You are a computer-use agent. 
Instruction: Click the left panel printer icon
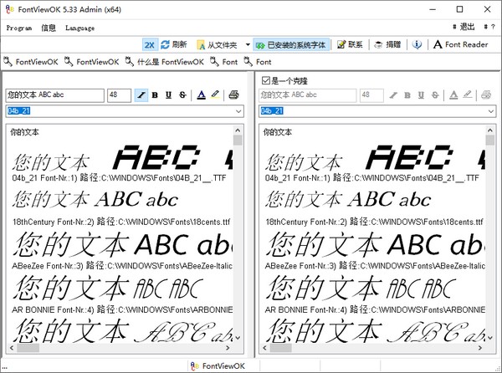pos(233,95)
